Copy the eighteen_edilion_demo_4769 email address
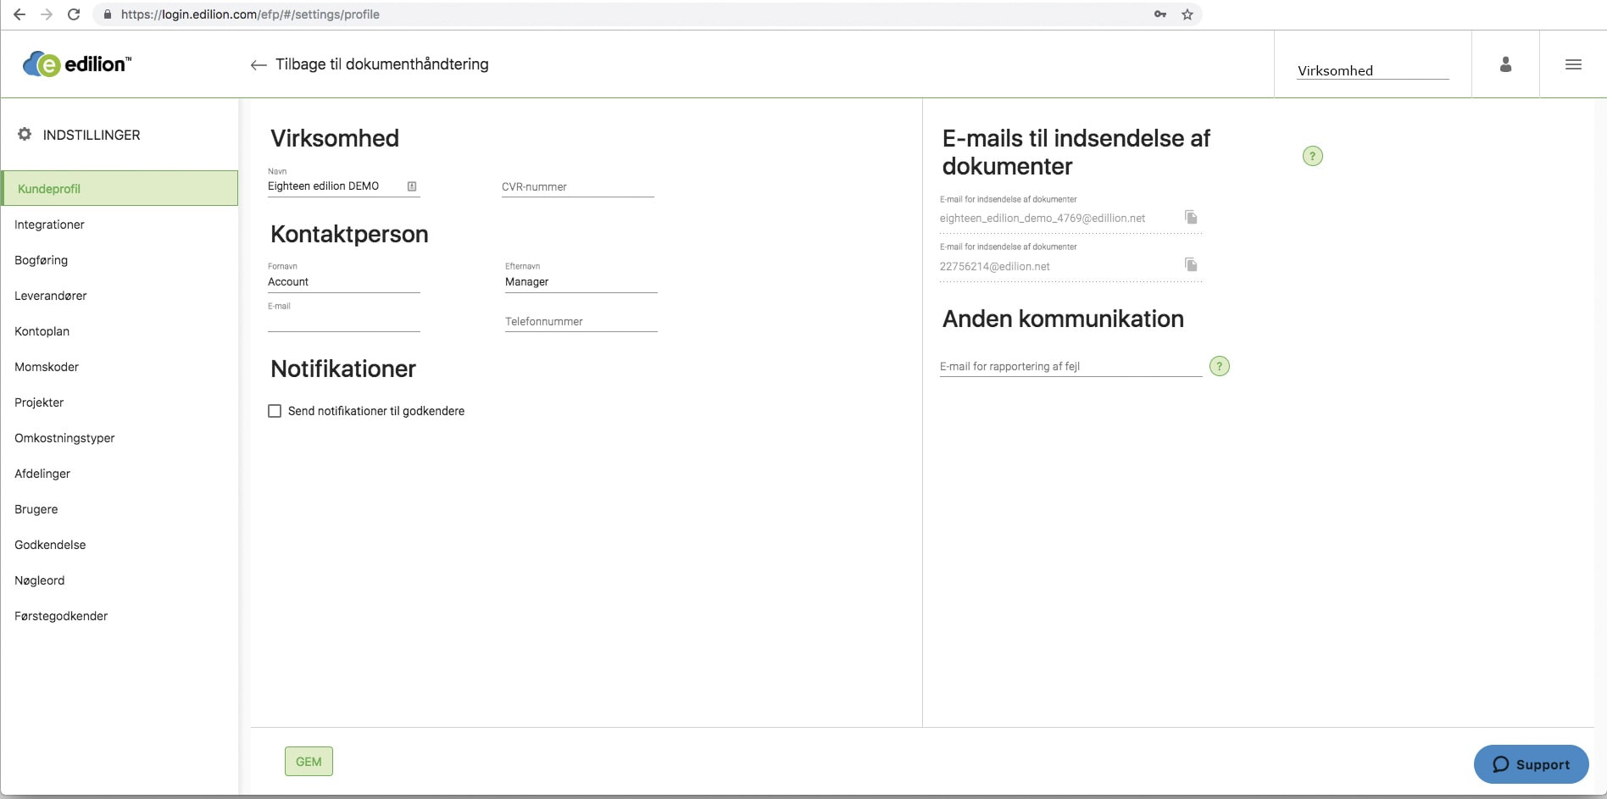This screenshot has height=799, width=1607. [1191, 217]
